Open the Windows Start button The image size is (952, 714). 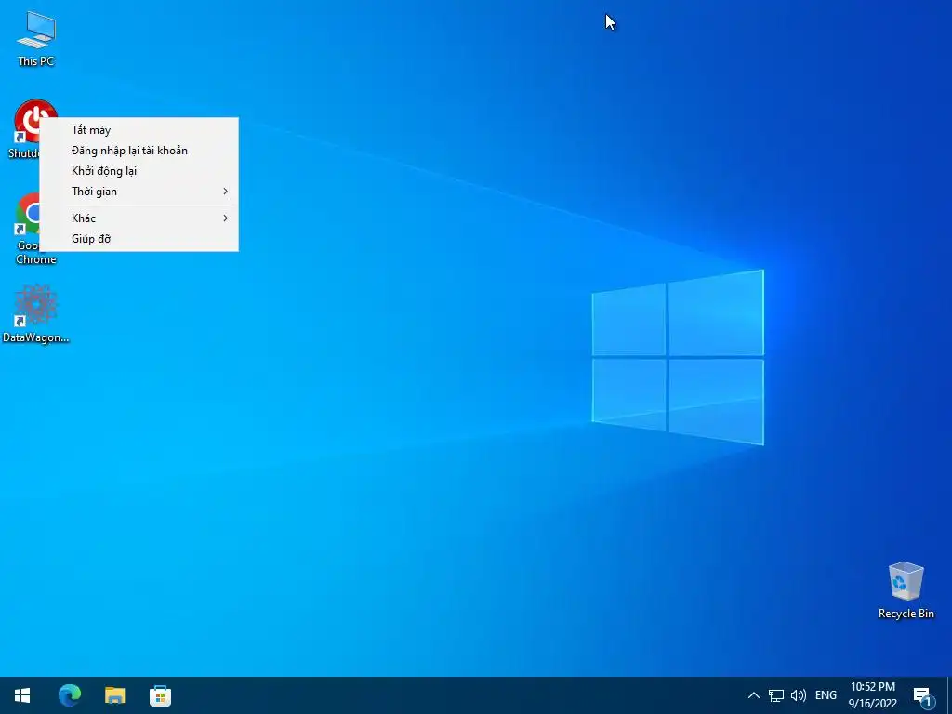[22, 695]
